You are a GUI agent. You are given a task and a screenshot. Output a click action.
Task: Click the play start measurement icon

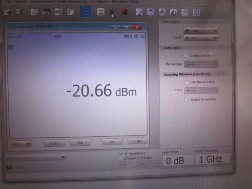point(112,12)
